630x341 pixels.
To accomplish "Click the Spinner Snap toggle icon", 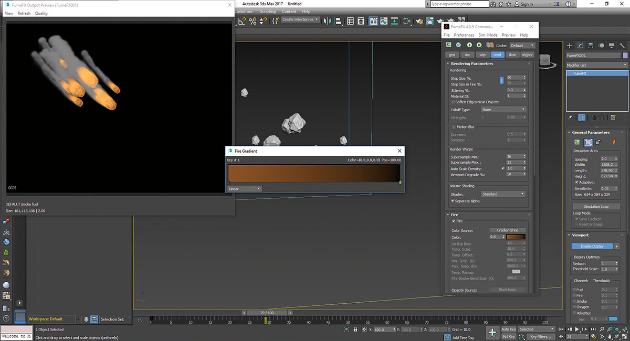I will coord(263,21).
